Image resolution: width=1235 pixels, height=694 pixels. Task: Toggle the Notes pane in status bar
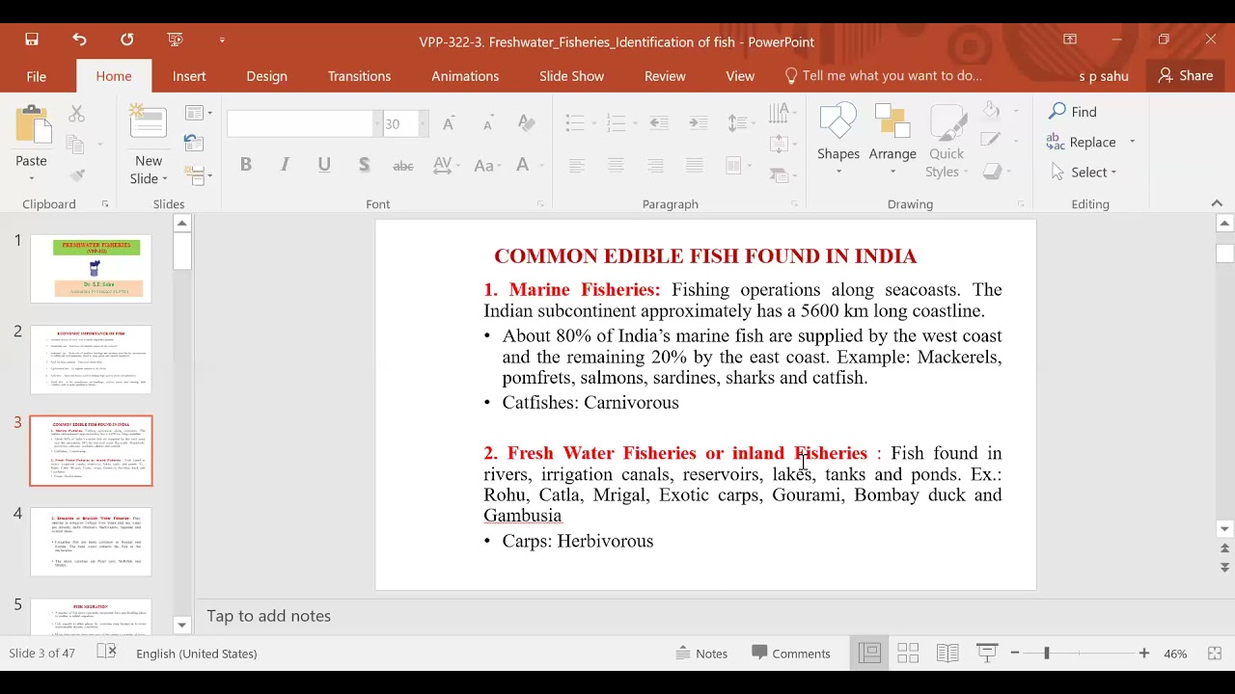pos(701,653)
